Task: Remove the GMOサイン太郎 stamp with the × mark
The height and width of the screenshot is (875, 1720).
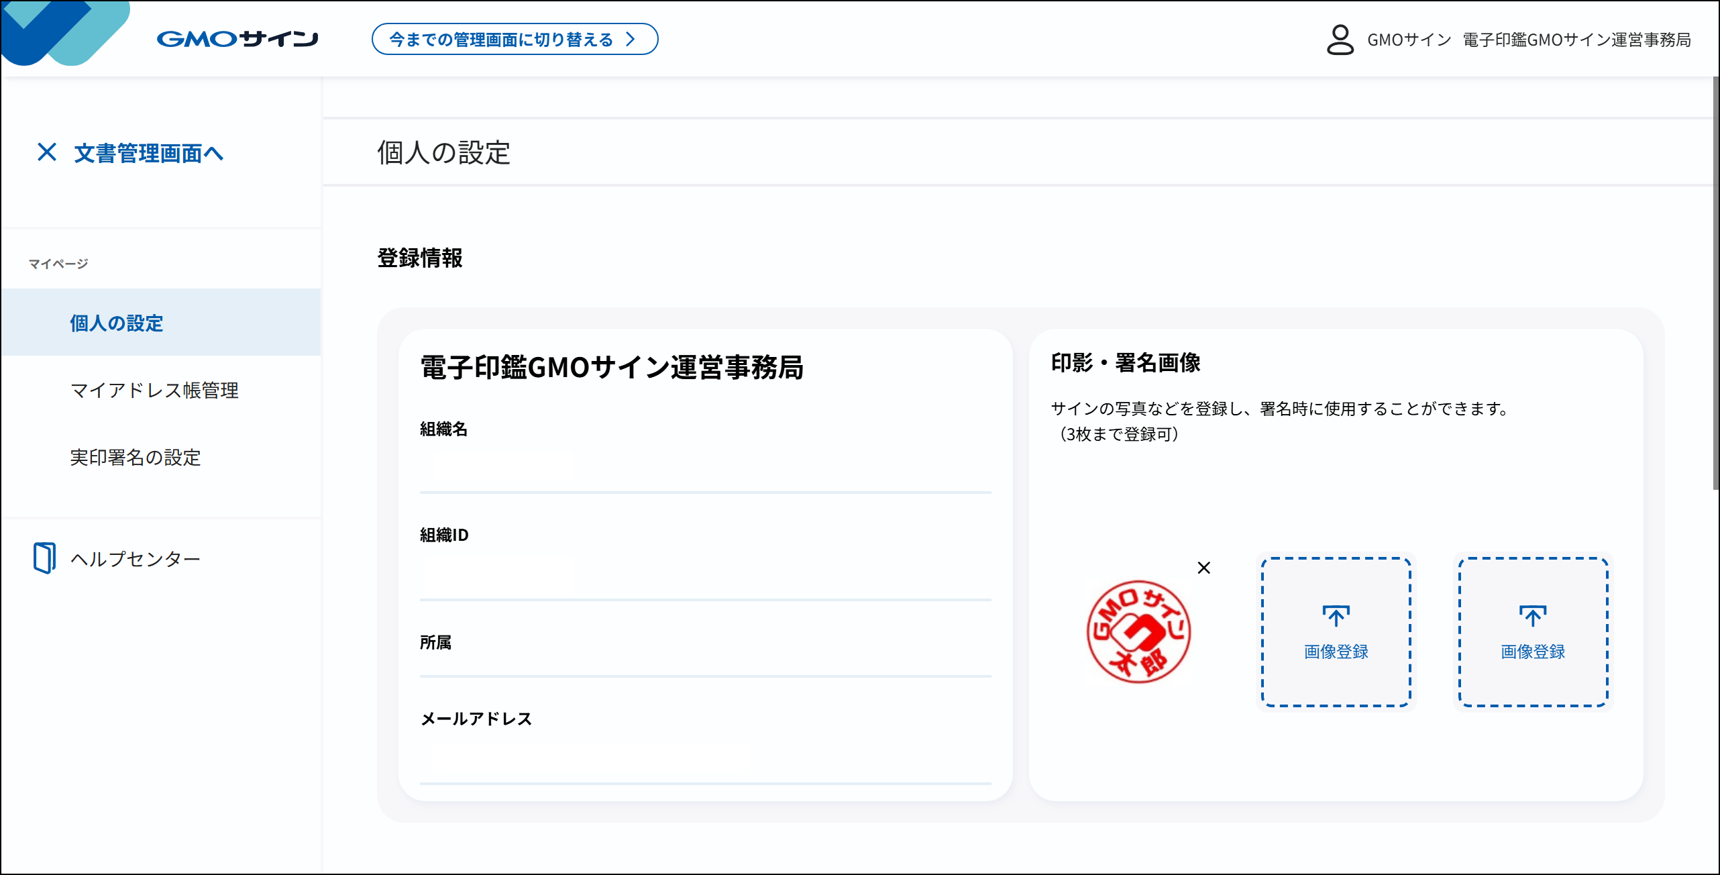Action: click(1203, 567)
